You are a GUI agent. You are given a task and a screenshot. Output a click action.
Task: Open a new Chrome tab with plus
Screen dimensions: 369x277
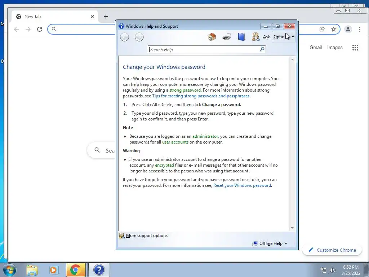[x=106, y=17]
